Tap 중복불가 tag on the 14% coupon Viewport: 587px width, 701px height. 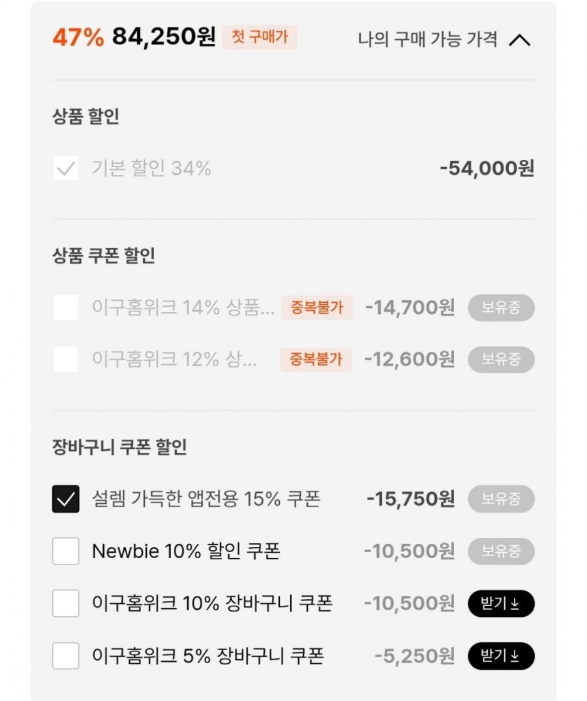[x=317, y=307]
